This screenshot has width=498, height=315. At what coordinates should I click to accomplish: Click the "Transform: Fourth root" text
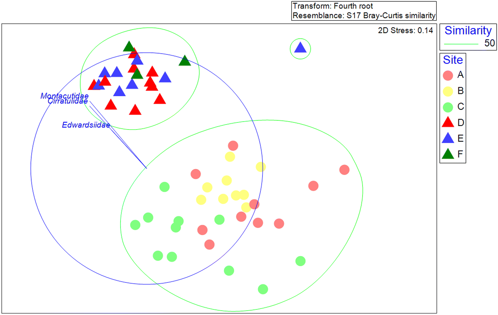click(333, 6)
